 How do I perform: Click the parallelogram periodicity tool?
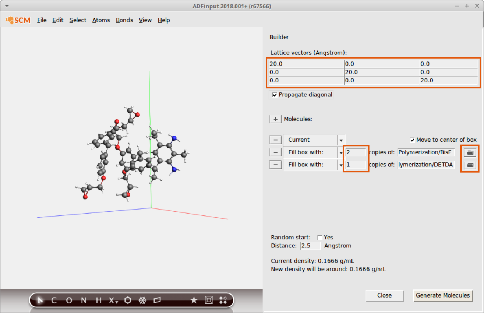pos(157,300)
